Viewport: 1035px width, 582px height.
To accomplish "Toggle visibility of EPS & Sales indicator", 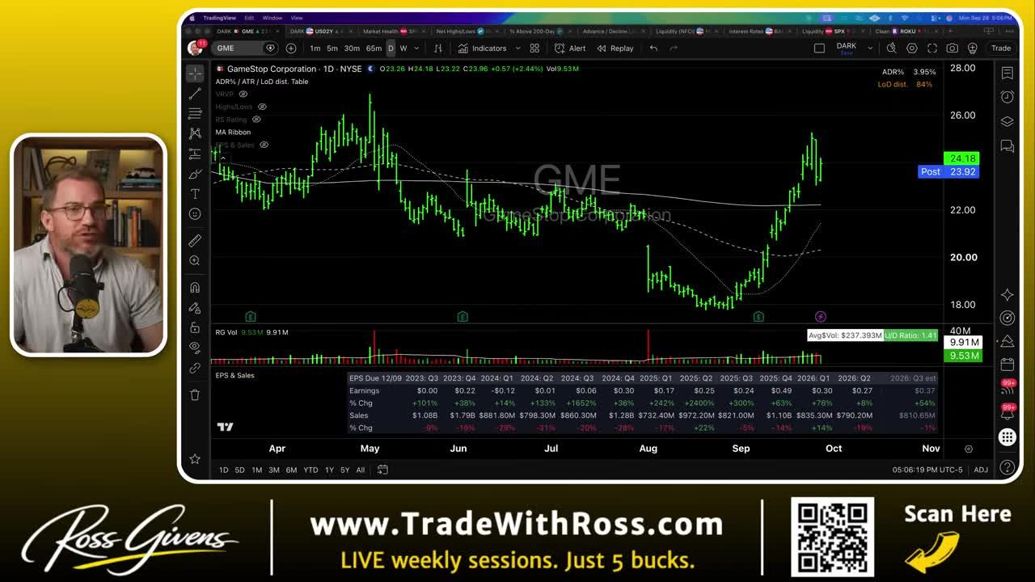I will click(x=264, y=145).
